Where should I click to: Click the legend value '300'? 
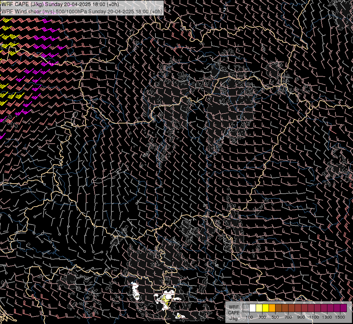262,317
